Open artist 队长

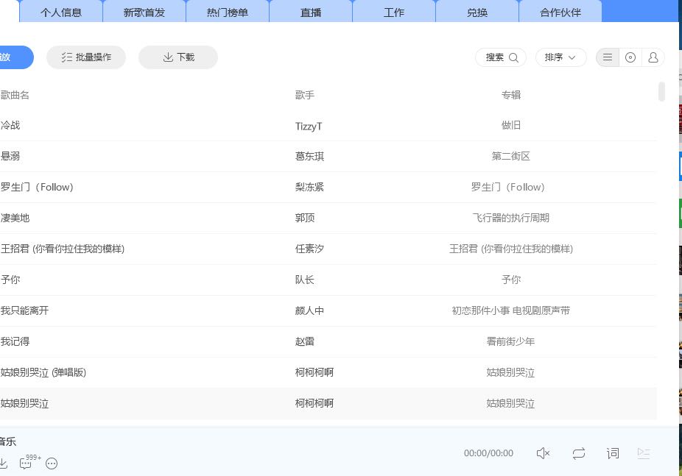[304, 280]
